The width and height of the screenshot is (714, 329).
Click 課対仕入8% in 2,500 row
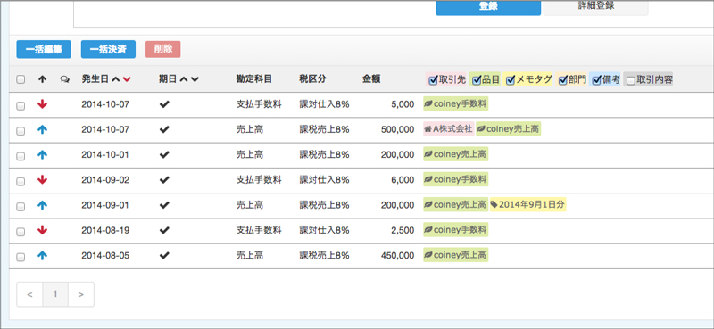click(324, 230)
